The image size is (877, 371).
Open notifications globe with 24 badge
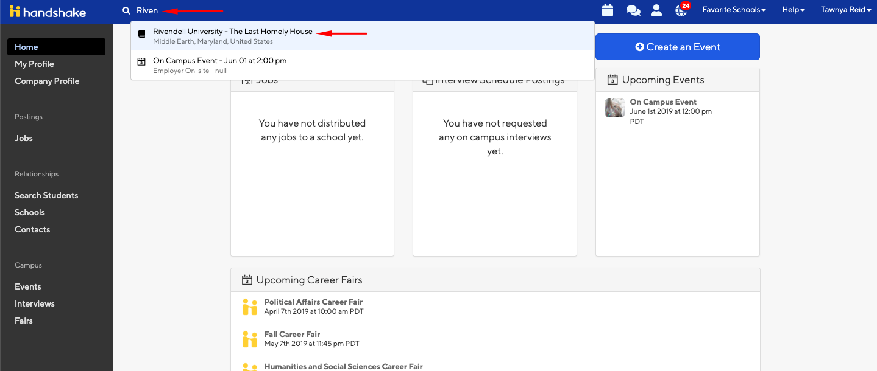point(682,10)
